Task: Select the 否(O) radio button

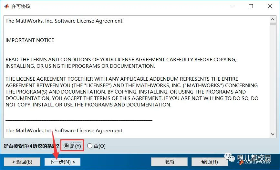Action: click(x=90, y=146)
